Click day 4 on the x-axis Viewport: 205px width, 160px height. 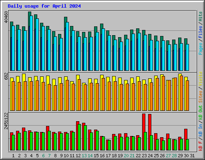point(31,156)
